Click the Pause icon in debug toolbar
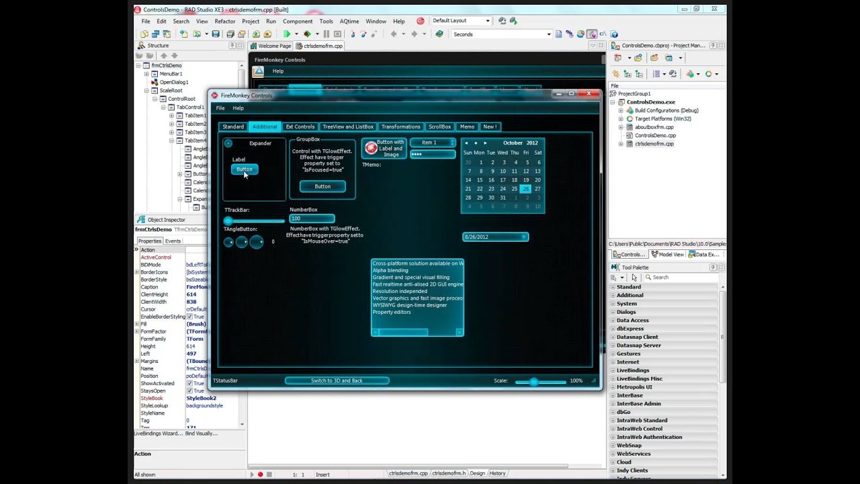 [x=327, y=34]
